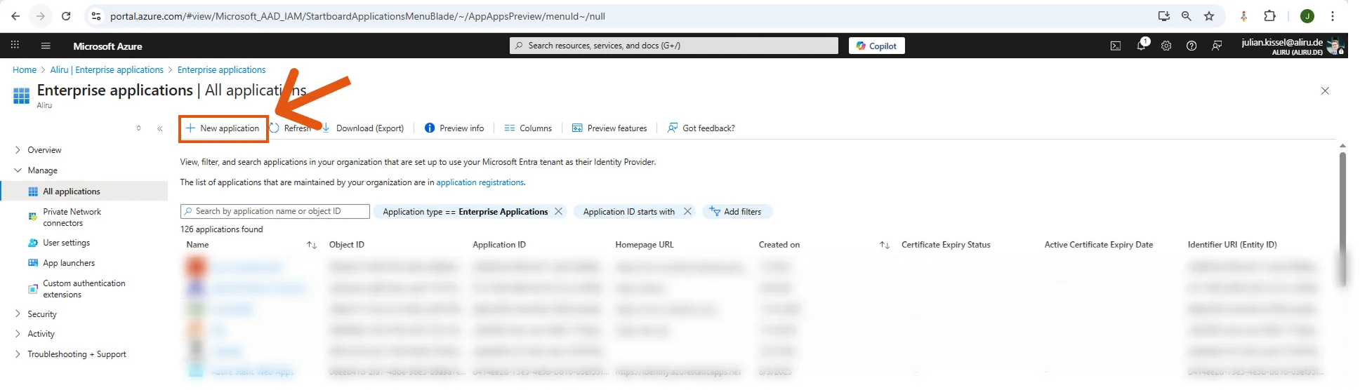Click Refresh in the command bar
The width and height of the screenshot is (1360, 390).
click(x=290, y=128)
